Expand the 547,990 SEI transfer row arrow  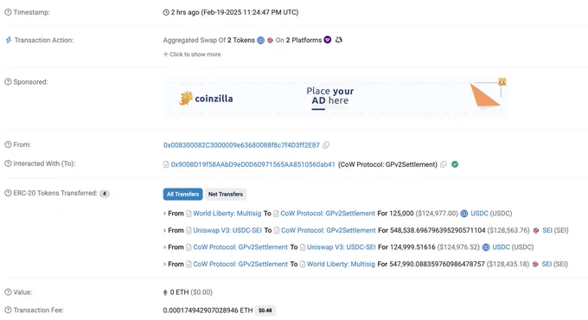(x=164, y=264)
